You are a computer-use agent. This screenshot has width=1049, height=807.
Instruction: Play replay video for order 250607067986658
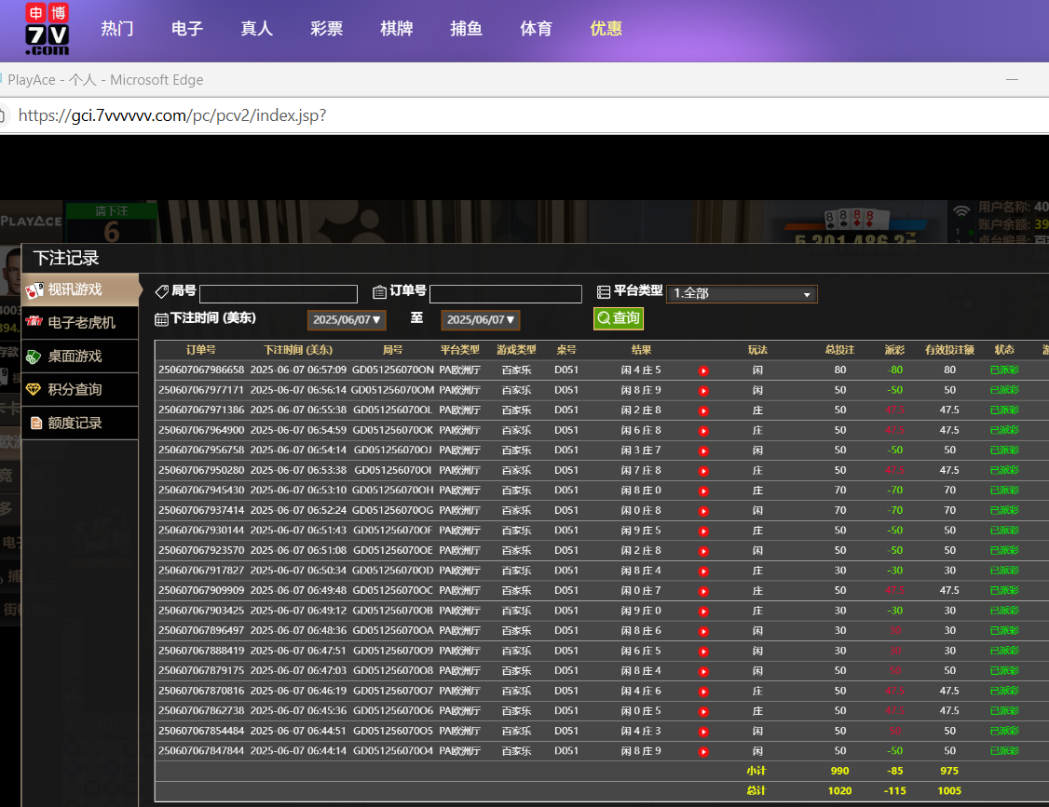click(703, 370)
